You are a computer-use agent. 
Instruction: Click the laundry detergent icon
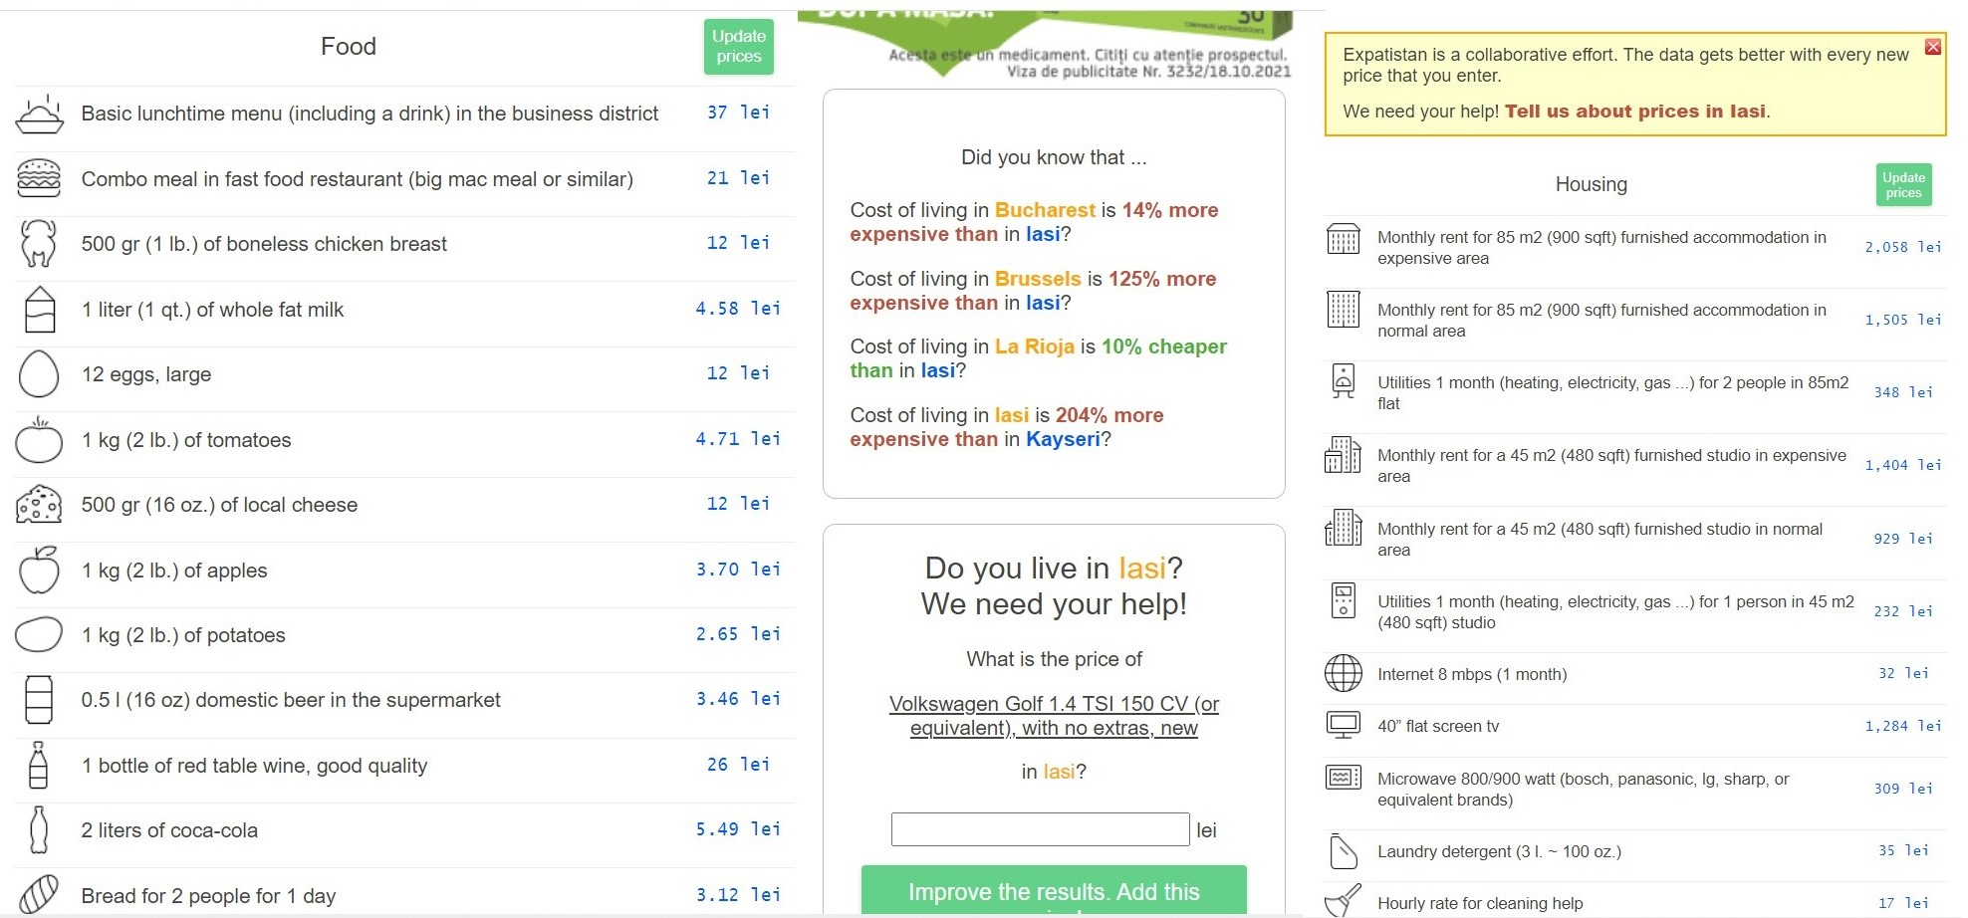(x=1343, y=851)
